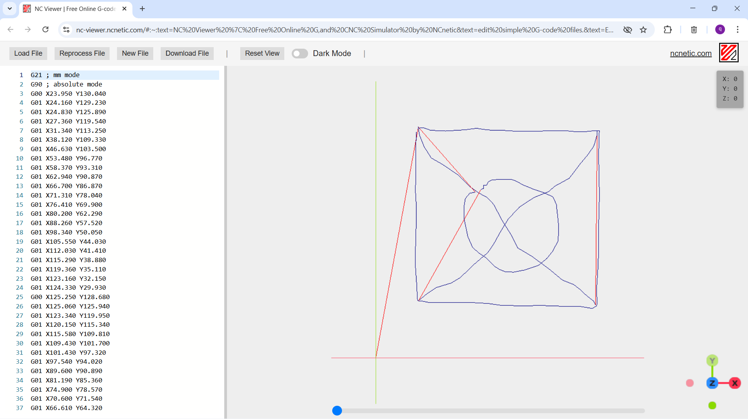Click the tracking protection eye icon
Screen dimensions: 748x419
coord(627,30)
